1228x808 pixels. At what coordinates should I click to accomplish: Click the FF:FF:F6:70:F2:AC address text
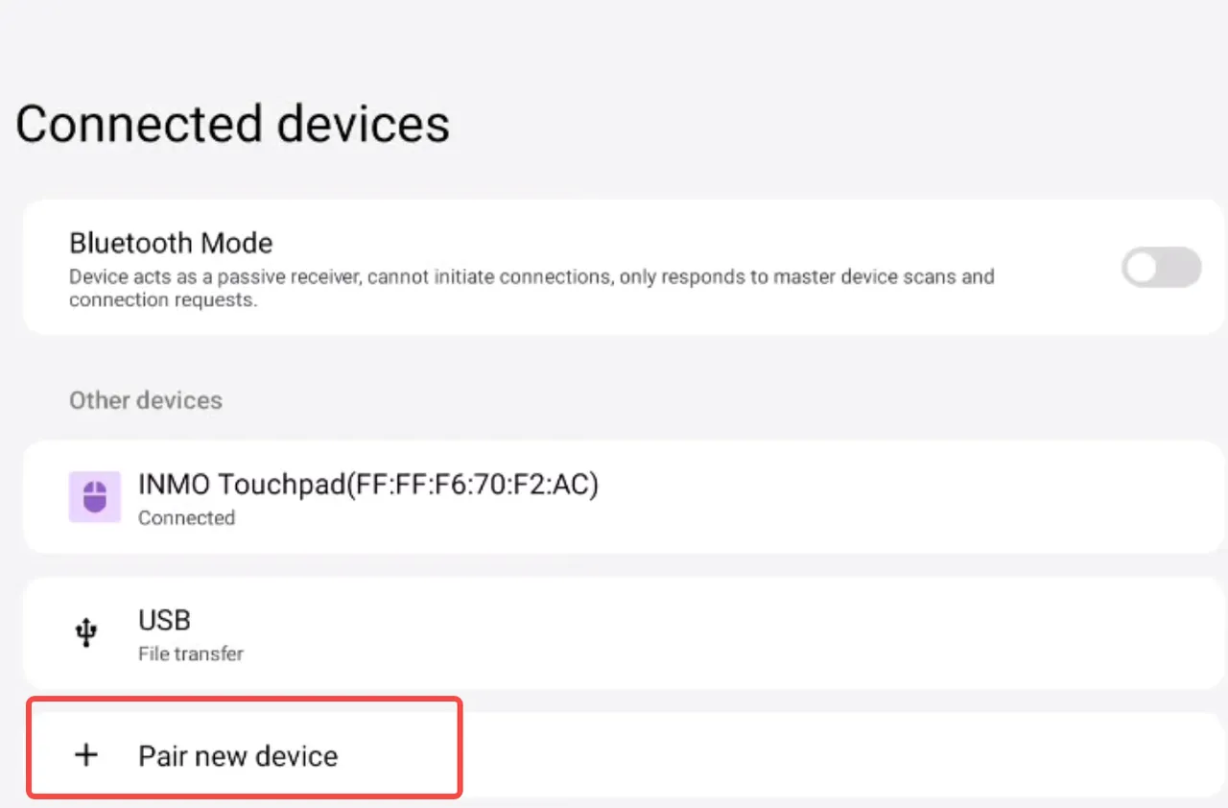coord(474,485)
